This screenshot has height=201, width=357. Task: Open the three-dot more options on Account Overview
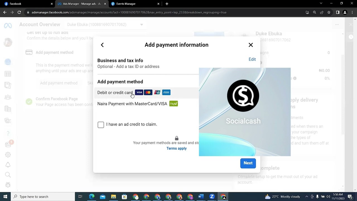pyautogui.click(x=337, y=25)
